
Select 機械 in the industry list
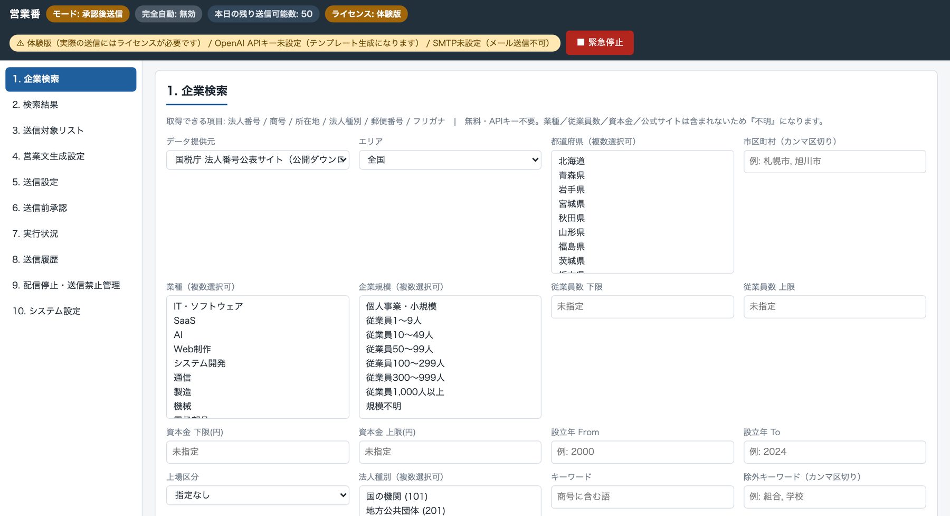(258, 406)
